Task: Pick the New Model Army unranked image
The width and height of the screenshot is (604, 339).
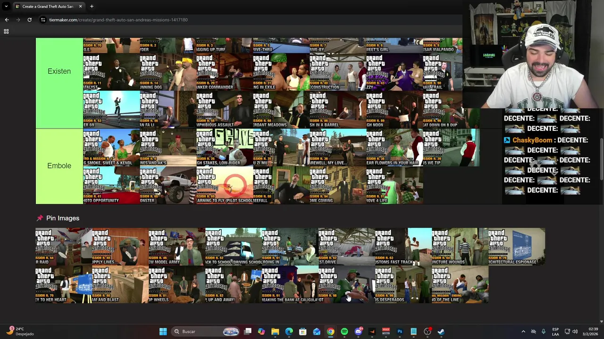Action: (x=177, y=247)
